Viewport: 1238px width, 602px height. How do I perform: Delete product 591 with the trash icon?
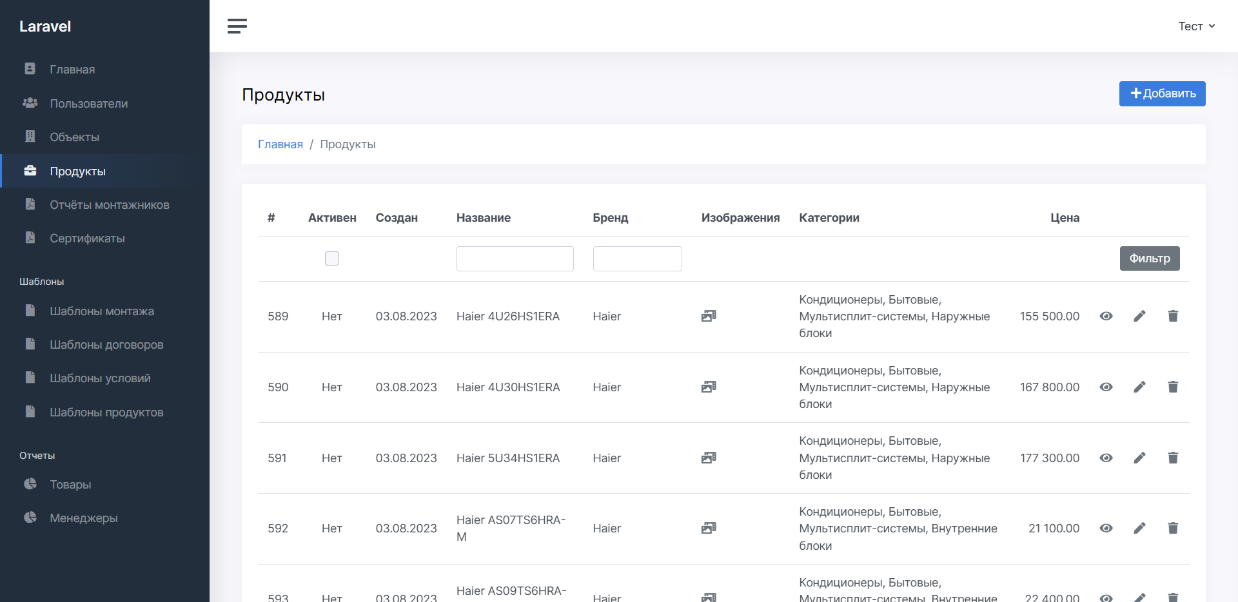(x=1173, y=458)
